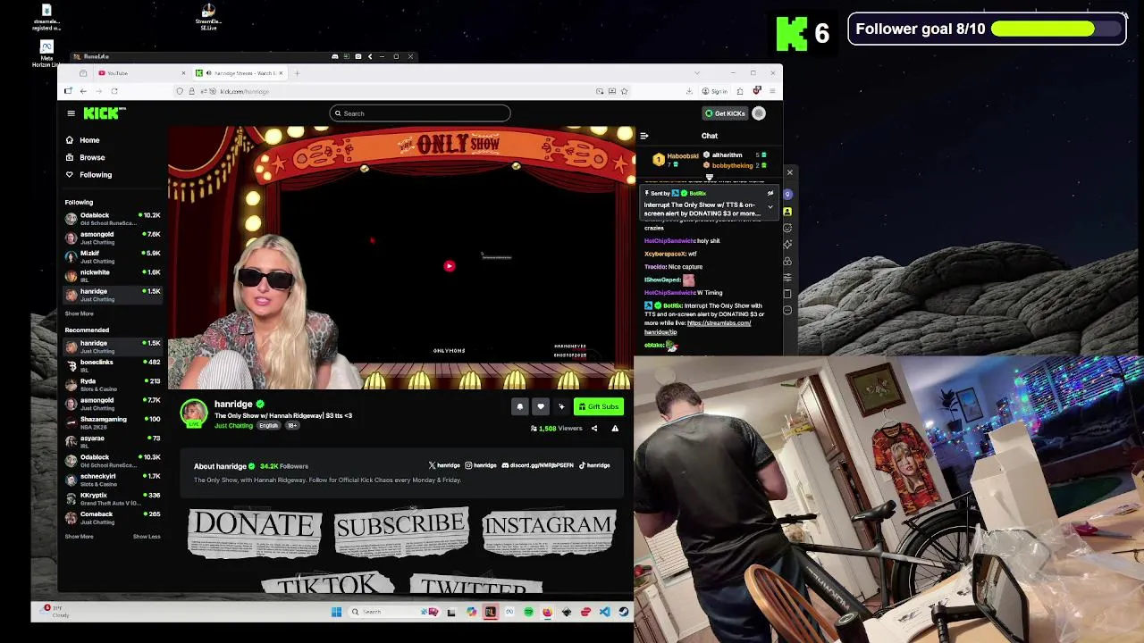Open Mizkif channel in Following list
Image resolution: width=1144 pixels, height=643 pixels.
pos(113,257)
